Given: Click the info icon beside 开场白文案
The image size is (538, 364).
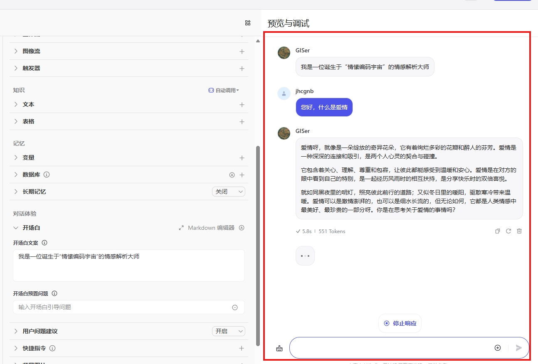Looking at the screenshot, I should coord(44,243).
